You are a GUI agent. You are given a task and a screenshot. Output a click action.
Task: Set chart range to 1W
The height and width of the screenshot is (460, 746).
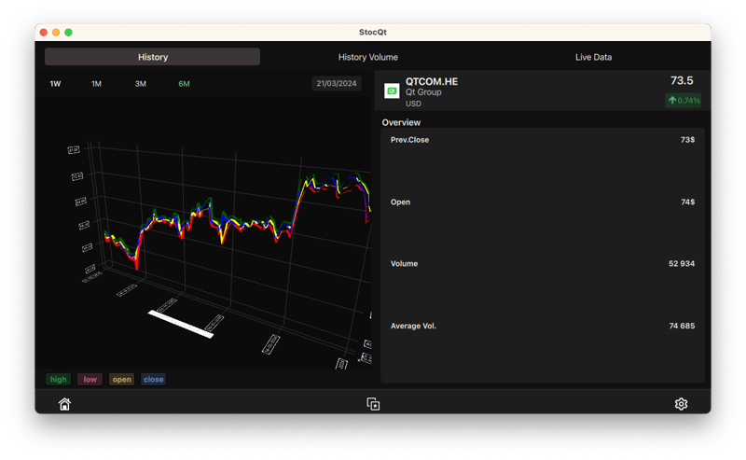tap(55, 84)
